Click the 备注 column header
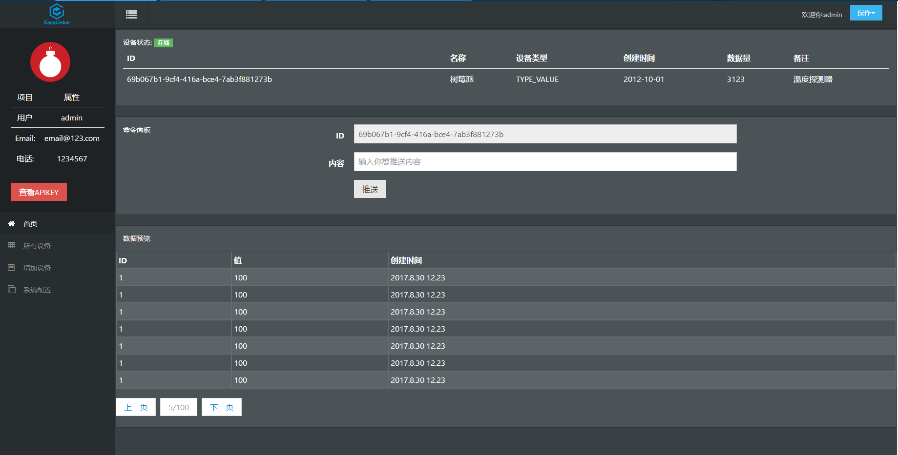 click(801, 58)
